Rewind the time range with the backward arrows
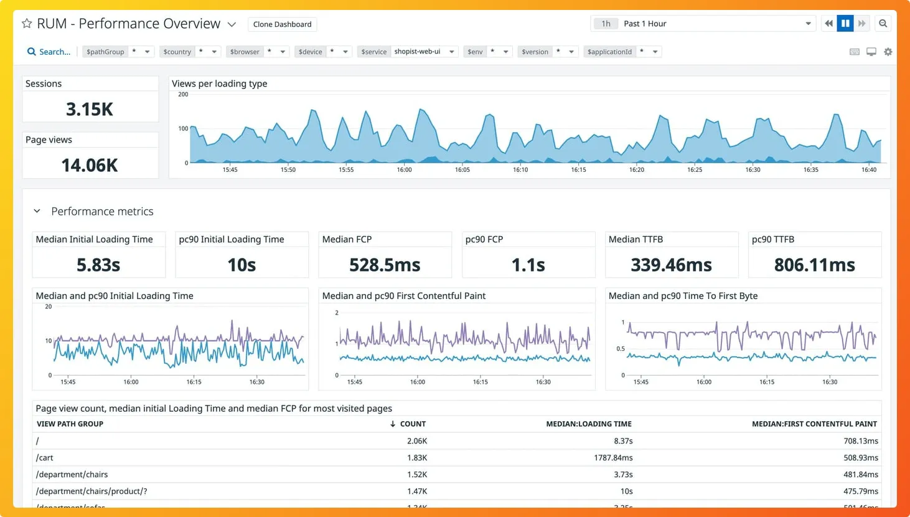910x517 pixels. click(x=828, y=23)
